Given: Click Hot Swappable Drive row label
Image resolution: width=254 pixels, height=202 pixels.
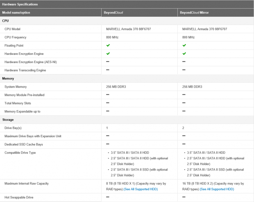Looking at the screenshot, I should (x=19, y=197).
